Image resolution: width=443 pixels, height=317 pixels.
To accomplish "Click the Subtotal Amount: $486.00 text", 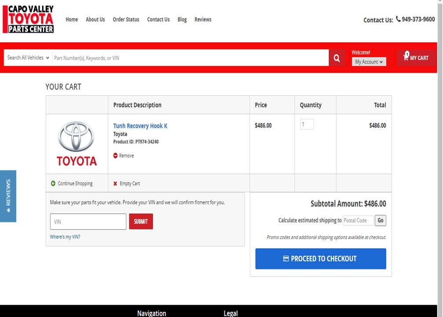I will [348, 203].
